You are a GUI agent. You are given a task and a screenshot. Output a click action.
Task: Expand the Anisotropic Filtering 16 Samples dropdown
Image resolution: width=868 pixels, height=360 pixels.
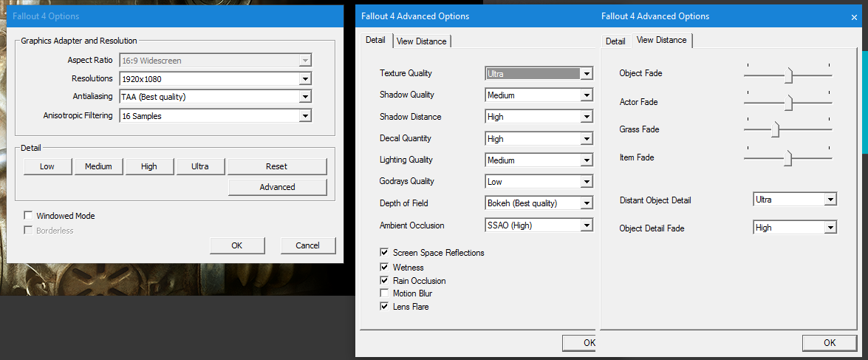pos(216,116)
